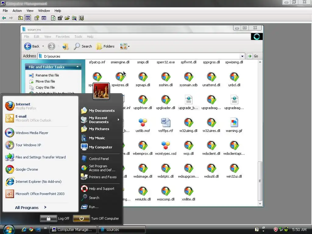Select the vofflps.rtf document
The image size is (312, 234).
(x=165, y=125)
